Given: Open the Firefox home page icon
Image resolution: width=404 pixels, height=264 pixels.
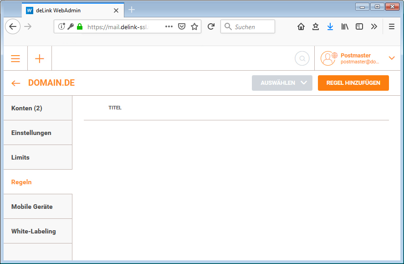Looking at the screenshot, I should pyautogui.click(x=301, y=26).
